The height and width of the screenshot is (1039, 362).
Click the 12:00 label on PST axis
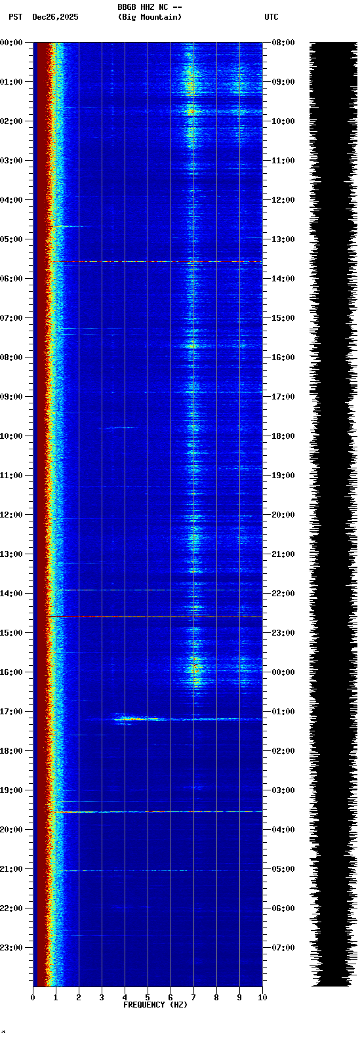point(12,515)
